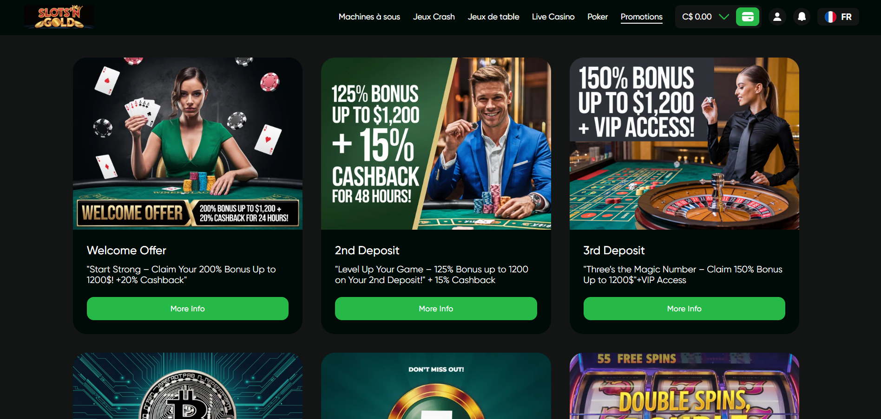
Task: Go to Jeux Crash section
Action: [434, 17]
